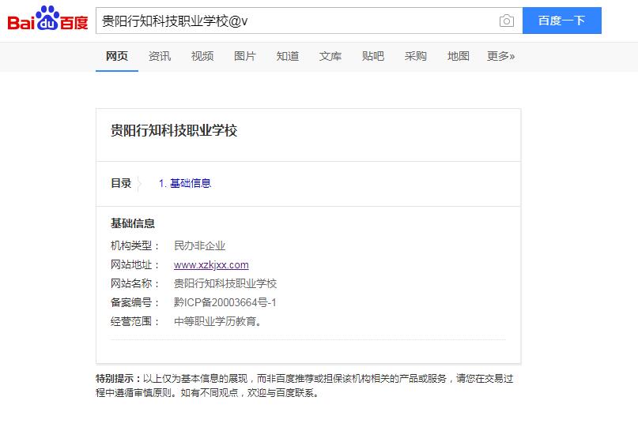The height and width of the screenshot is (438, 638).
Task: Expand the 更多» menu
Action: [x=500, y=56]
